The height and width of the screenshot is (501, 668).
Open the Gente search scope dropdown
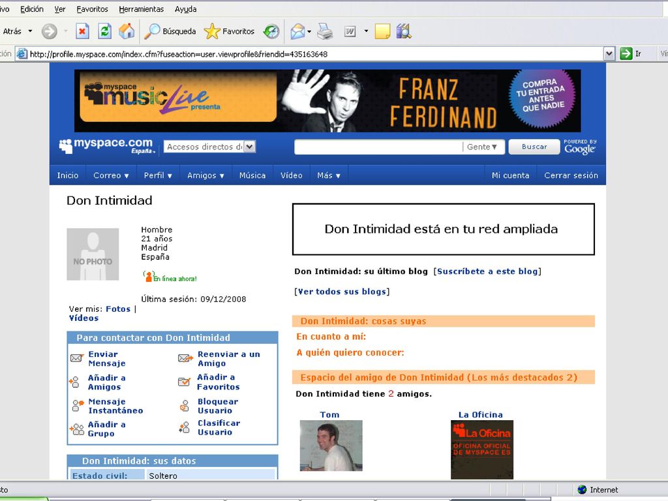pos(482,147)
